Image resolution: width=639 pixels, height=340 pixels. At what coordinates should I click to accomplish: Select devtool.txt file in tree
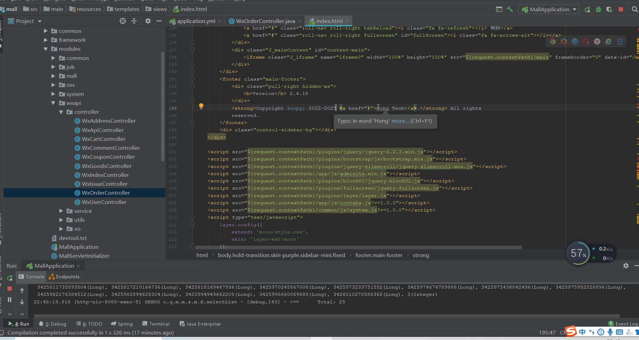click(x=73, y=238)
